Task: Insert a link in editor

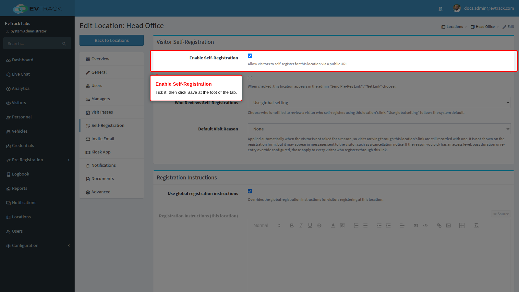Action: (439, 225)
